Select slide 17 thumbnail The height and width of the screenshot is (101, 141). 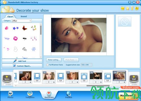tap(72, 76)
